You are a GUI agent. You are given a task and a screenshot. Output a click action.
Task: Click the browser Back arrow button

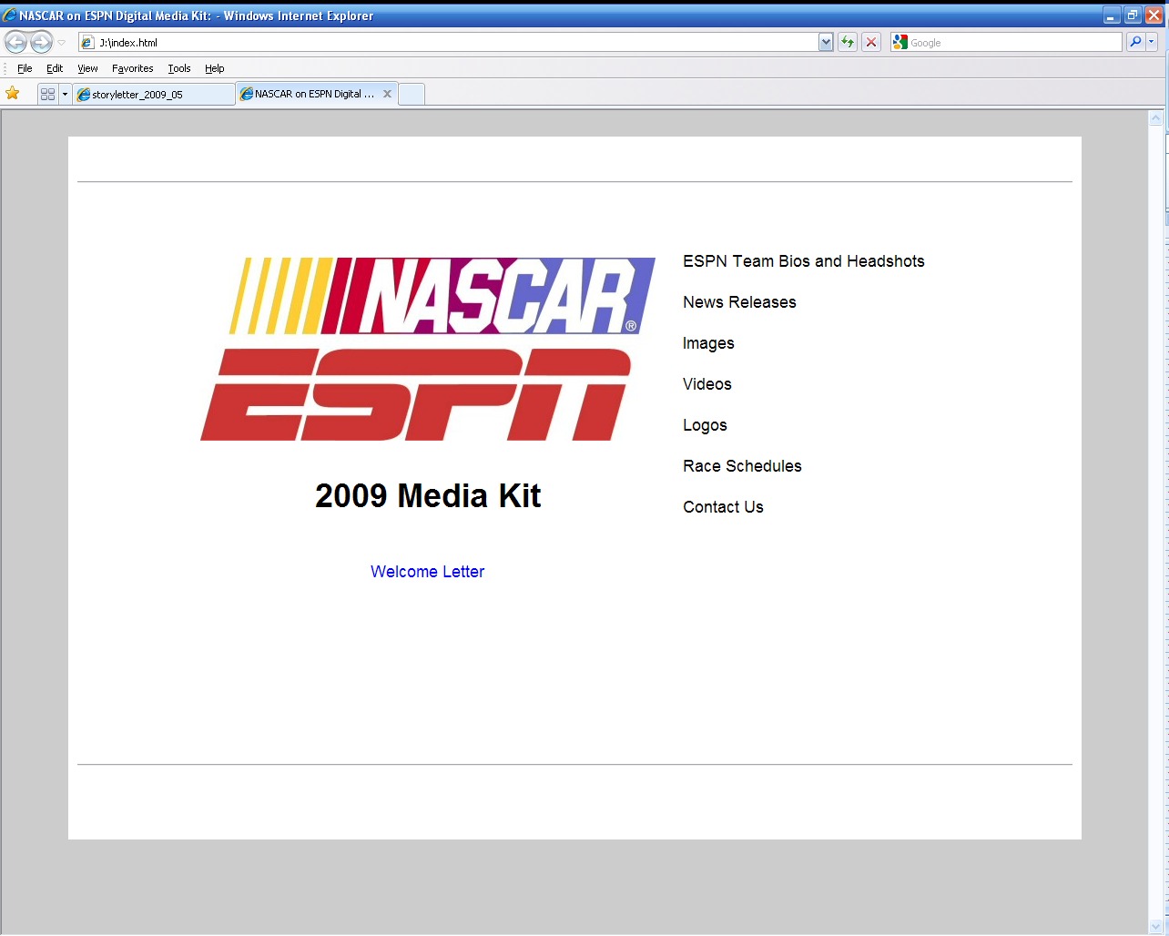click(x=15, y=42)
